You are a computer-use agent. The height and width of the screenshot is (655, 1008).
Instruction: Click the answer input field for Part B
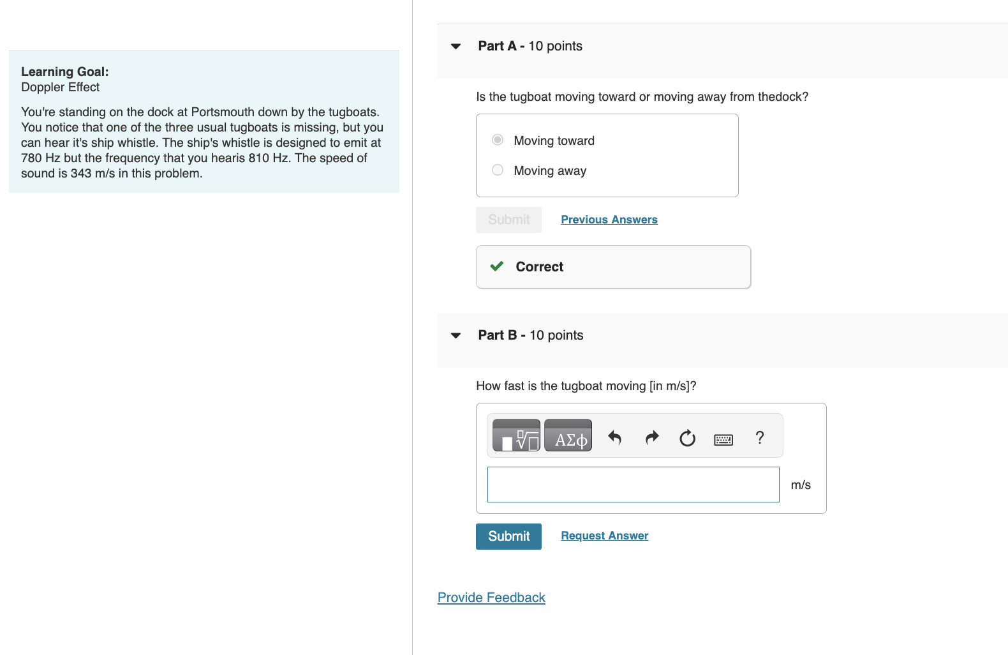tap(633, 485)
